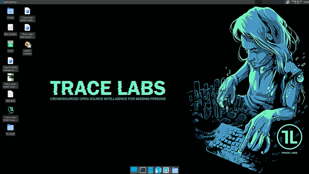309x174 pixels.
Task: Open the Home folder desktop icon
Action: 11,11
